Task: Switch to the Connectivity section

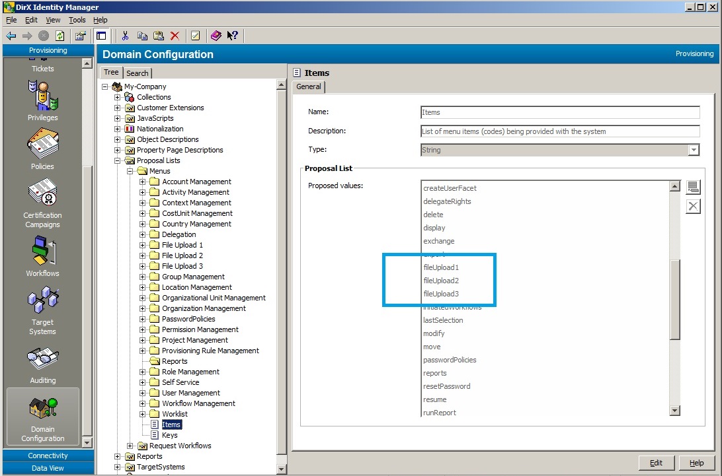Action: [x=48, y=456]
